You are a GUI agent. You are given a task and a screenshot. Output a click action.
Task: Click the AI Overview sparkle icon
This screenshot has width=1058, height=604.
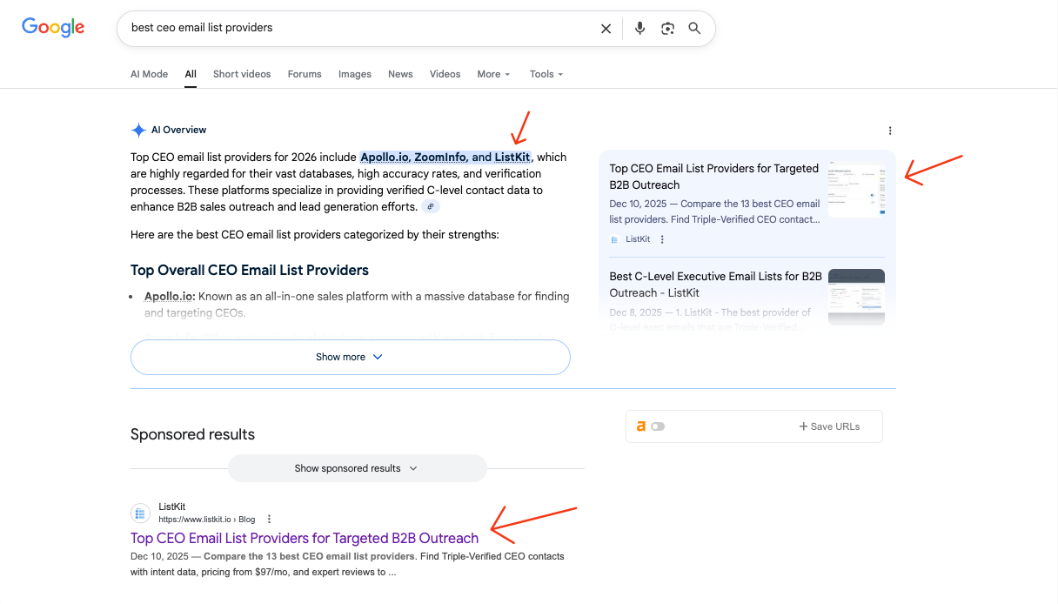click(x=138, y=130)
